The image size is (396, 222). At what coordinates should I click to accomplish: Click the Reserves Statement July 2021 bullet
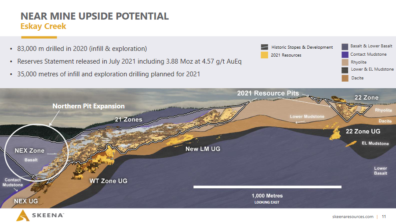tap(129, 61)
